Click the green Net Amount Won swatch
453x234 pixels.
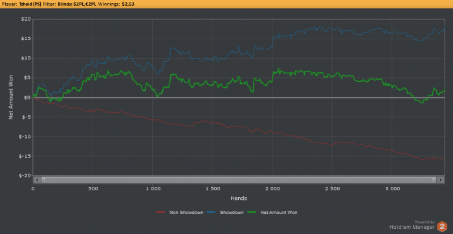(x=252, y=212)
